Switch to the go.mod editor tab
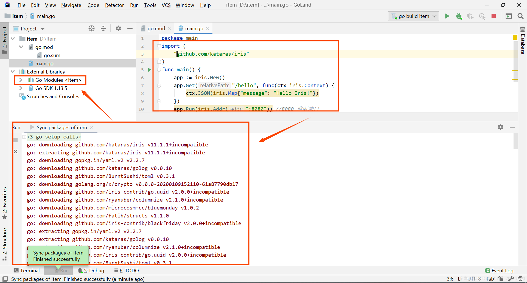The height and width of the screenshot is (283, 527). pos(156,29)
